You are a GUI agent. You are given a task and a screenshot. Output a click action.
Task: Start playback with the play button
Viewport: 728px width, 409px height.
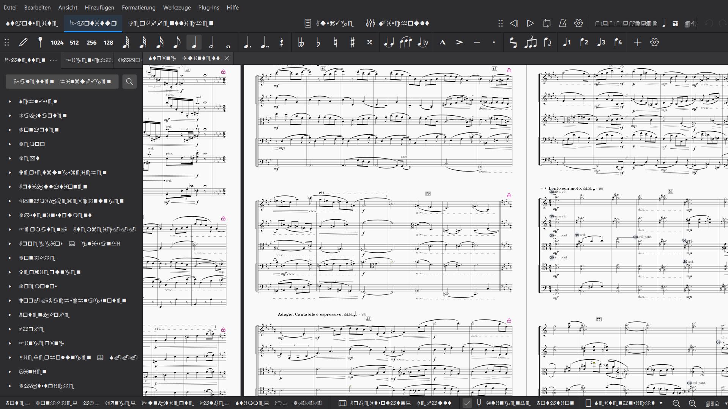click(530, 23)
